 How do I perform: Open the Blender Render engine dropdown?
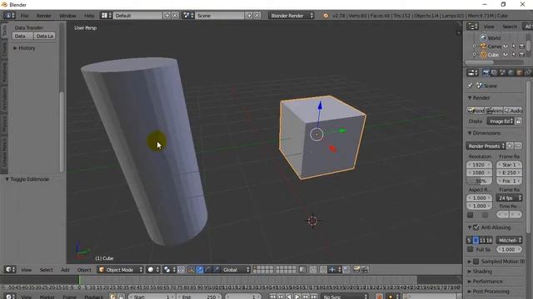point(291,16)
